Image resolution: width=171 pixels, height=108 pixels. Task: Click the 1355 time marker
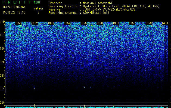pyautogui.click(x=83, y=23)
